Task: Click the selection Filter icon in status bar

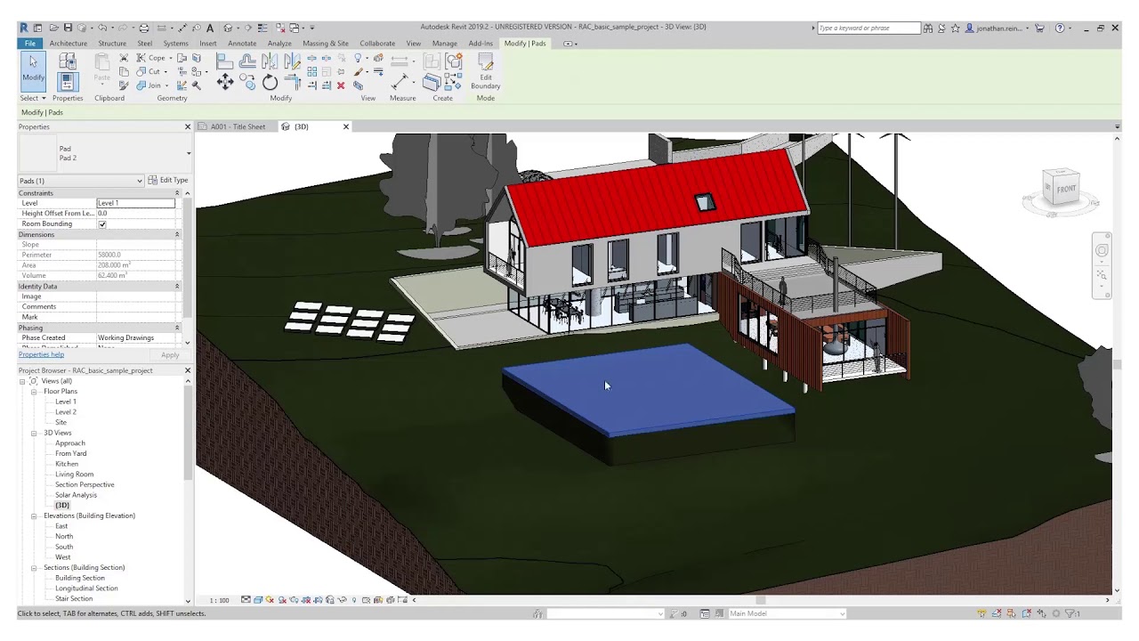Action: point(1071,613)
